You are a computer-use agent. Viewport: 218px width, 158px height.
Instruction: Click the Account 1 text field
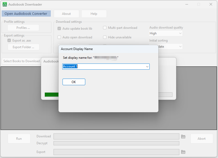103,67
